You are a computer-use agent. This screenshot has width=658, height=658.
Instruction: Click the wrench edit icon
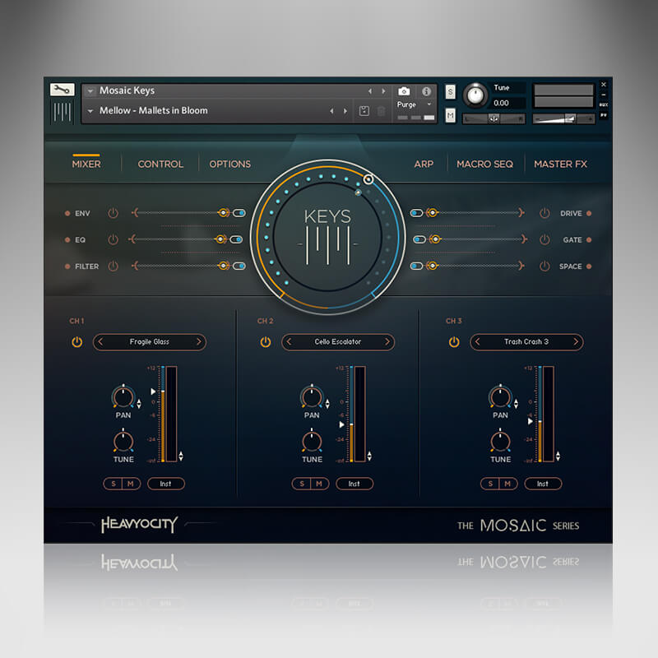coord(61,90)
